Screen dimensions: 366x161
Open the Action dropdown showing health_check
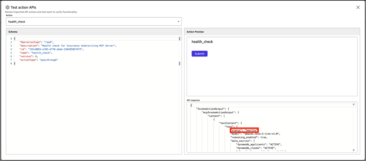[94, 22]
